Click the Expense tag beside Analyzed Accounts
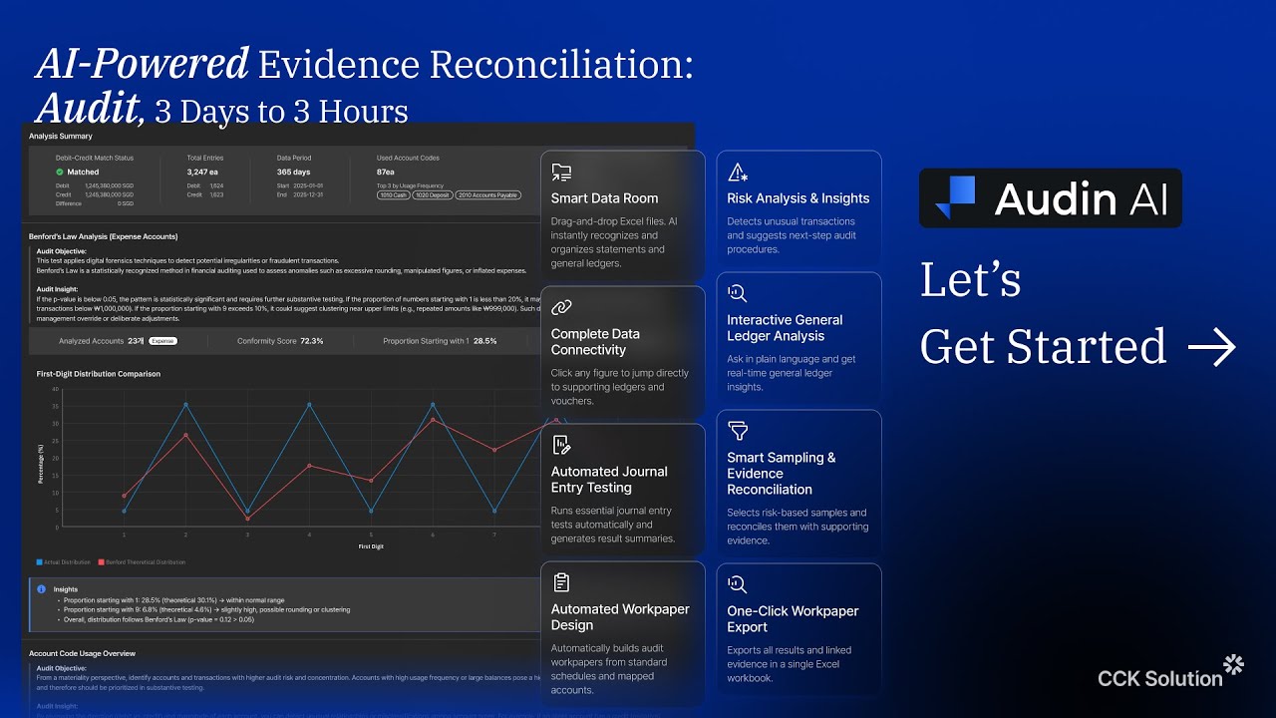The width and height of the screenshot is (1276, 718). pyautogui.click(x=162, y=341)
